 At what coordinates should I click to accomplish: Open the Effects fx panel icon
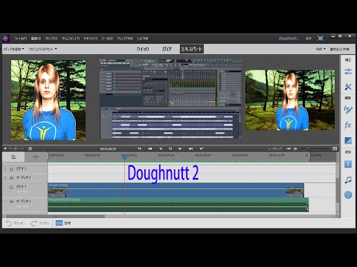[x=348, y=125]
